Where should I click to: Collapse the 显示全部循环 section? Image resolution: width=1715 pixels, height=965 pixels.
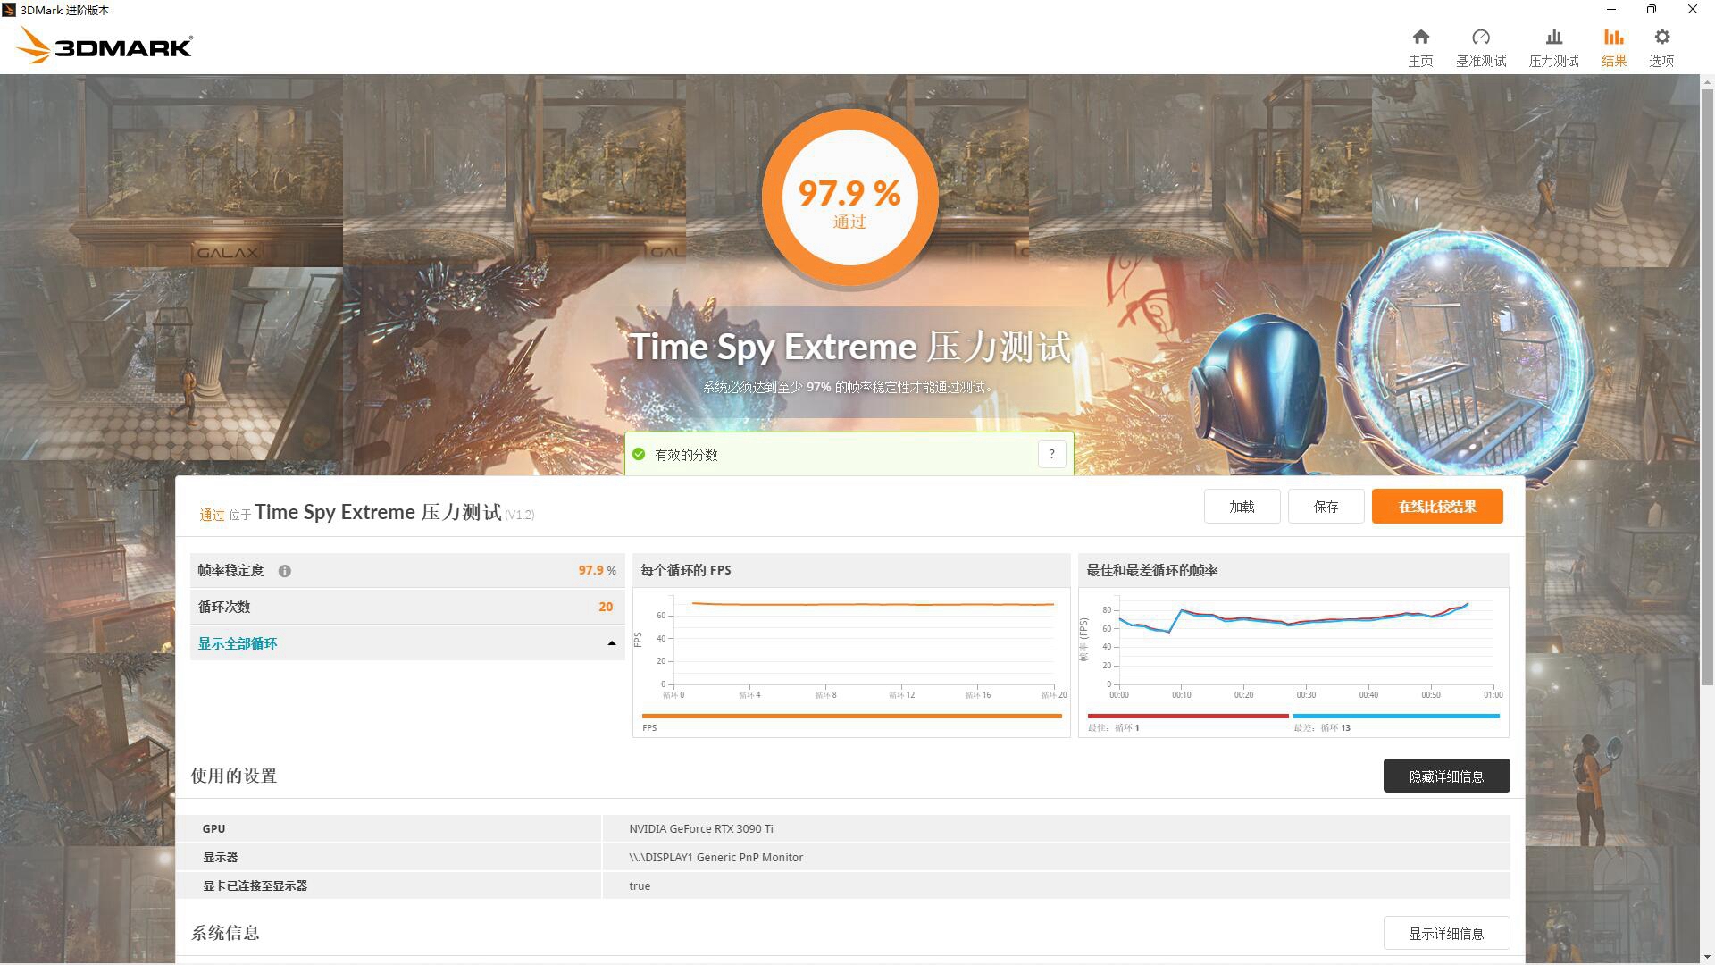tap(406, 642)
